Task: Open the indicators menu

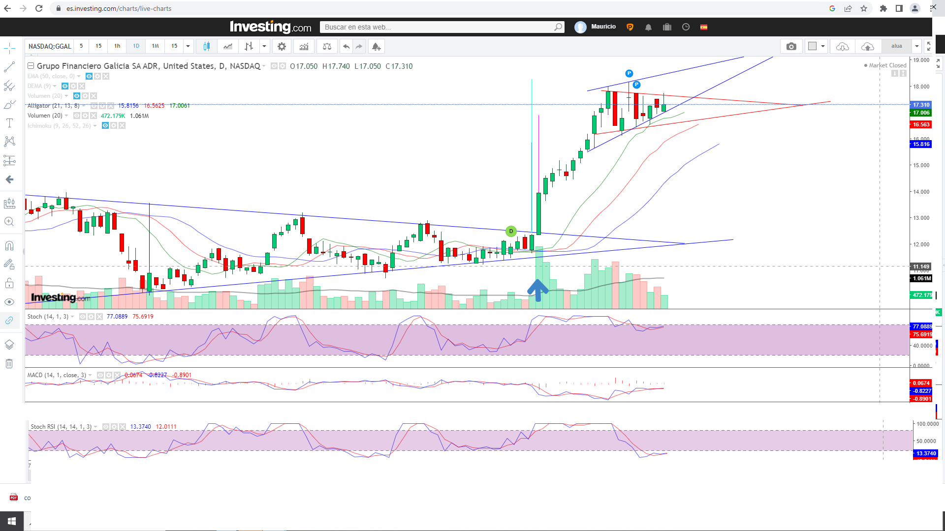Action: [304, 46]
